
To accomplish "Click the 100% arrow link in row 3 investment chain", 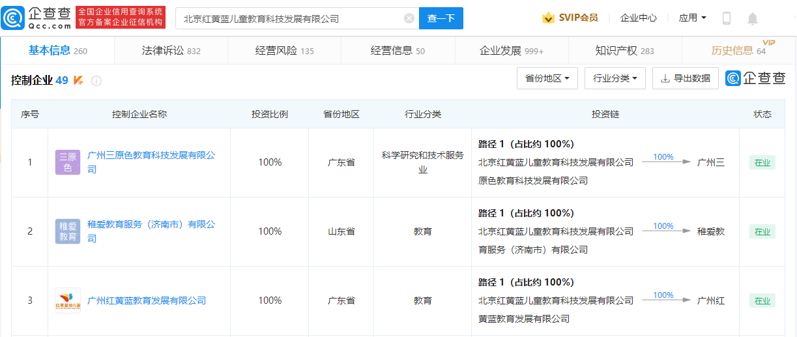I will (x=665, y=297).
